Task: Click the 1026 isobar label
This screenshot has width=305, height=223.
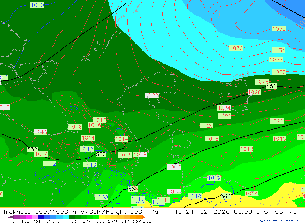Action: 254,92
